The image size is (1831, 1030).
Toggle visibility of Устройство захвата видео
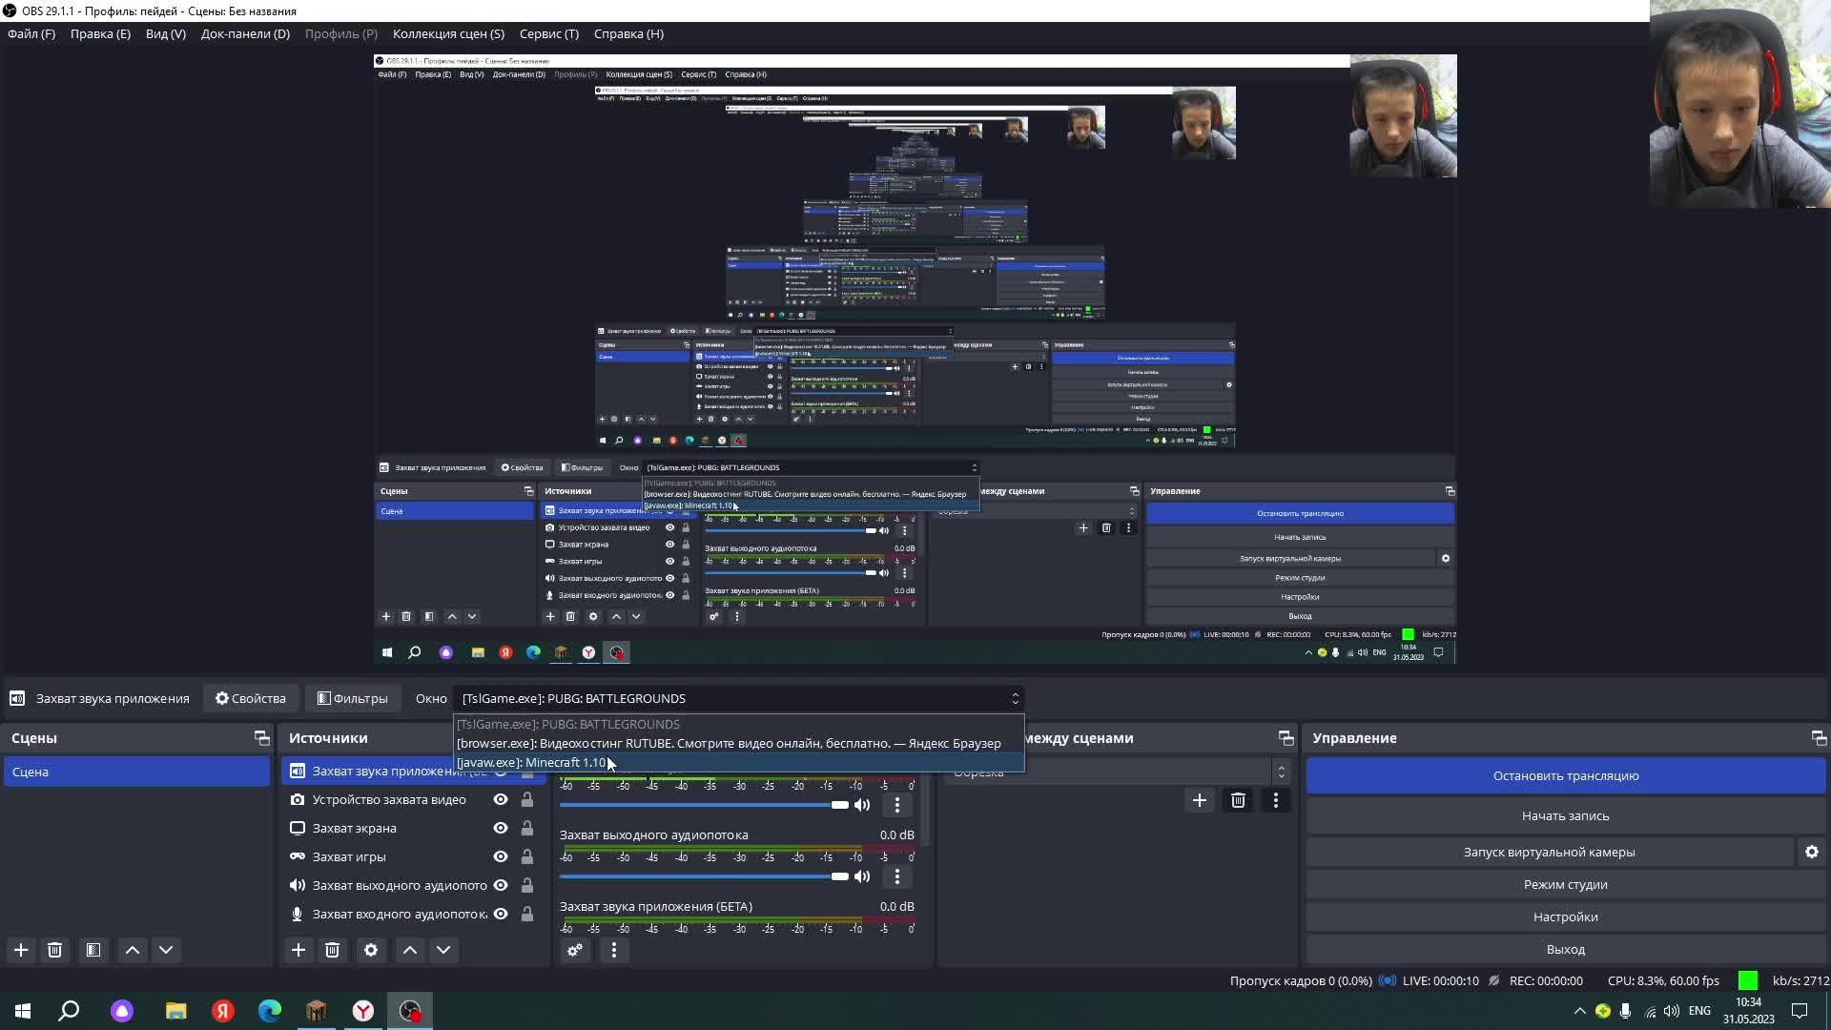[x=501, y=799]
